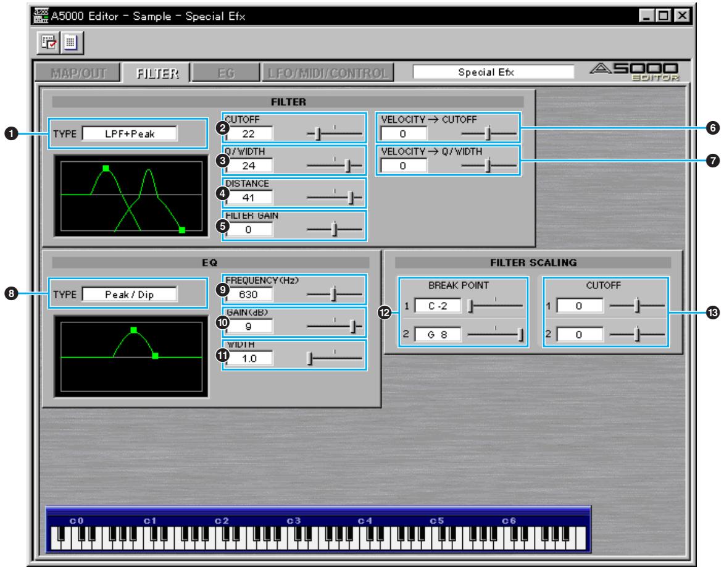Open the EG tab

click(226, 73)
